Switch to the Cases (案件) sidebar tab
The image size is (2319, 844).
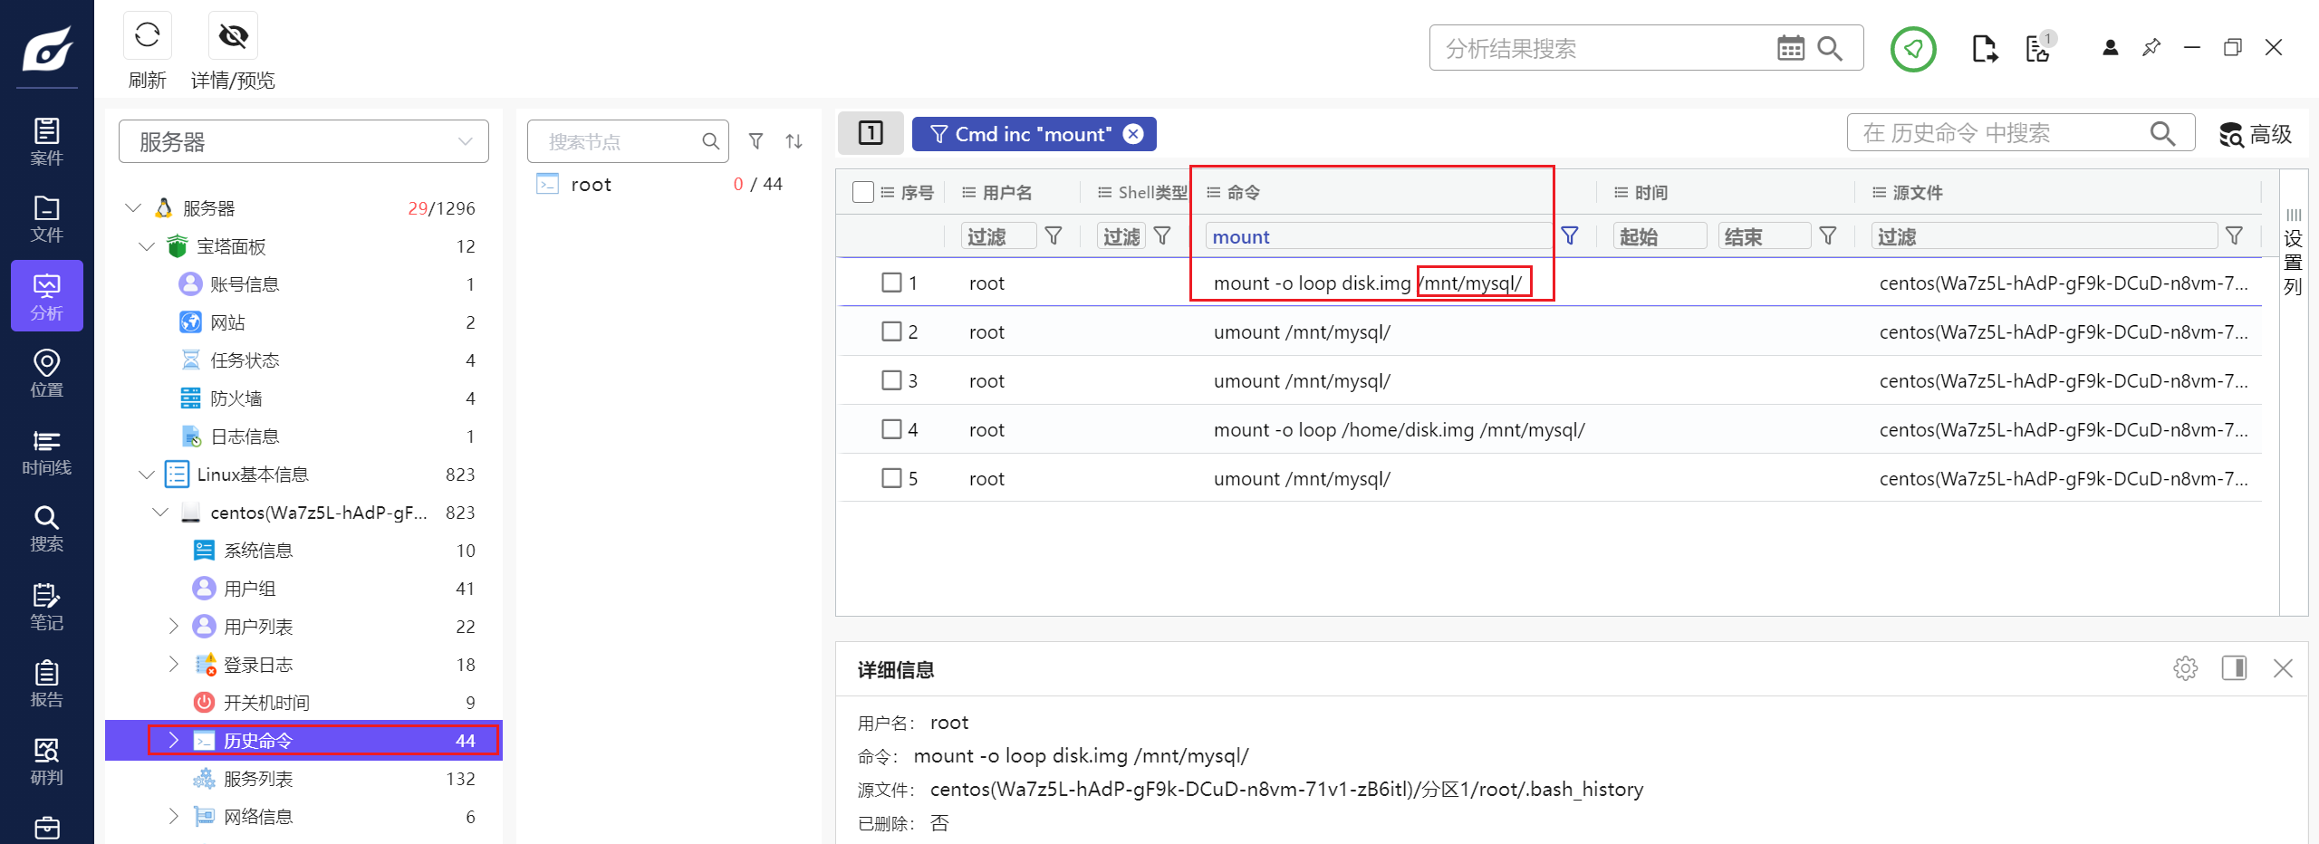click(46, 141)
